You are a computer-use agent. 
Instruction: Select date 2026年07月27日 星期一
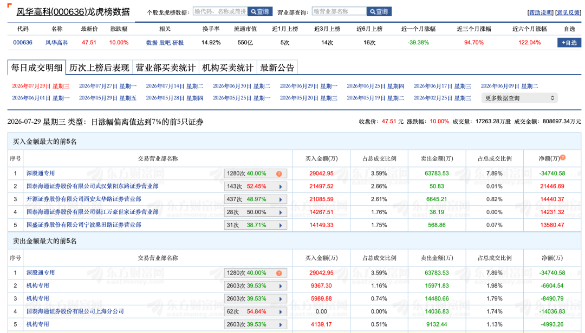[x=108, y=86]
